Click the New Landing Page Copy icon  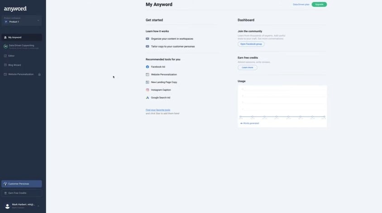pos(148,82)
